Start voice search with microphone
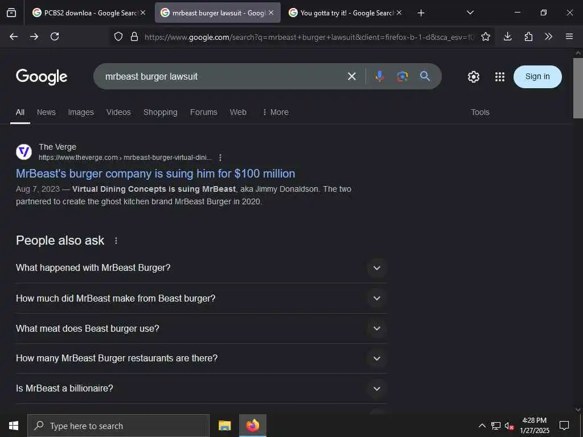 [380, 76]
